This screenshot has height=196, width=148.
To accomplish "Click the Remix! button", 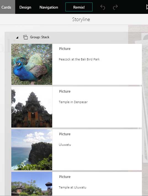I will [x=79, y=7].
